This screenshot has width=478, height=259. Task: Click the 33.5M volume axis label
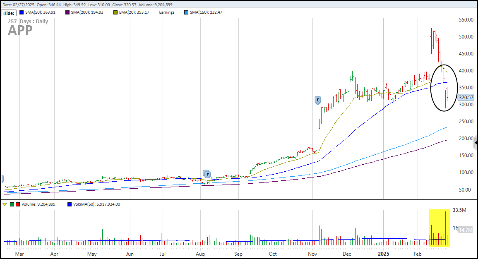point(459,210)
